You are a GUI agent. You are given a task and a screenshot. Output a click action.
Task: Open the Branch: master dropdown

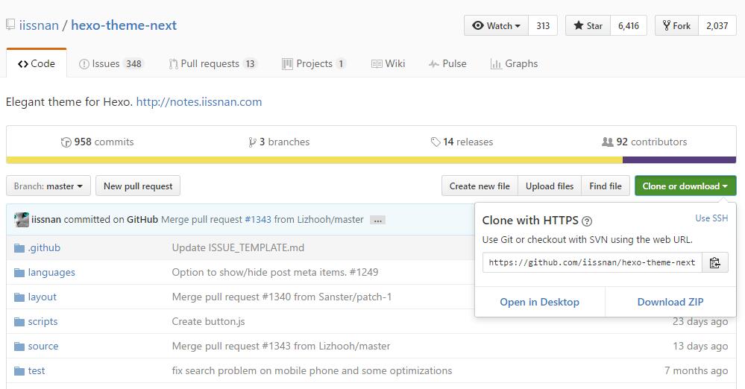[x=48, y=186]
